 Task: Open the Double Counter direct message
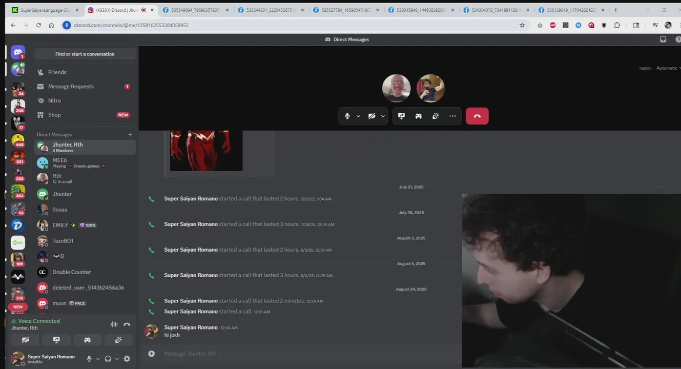(85, 272)
